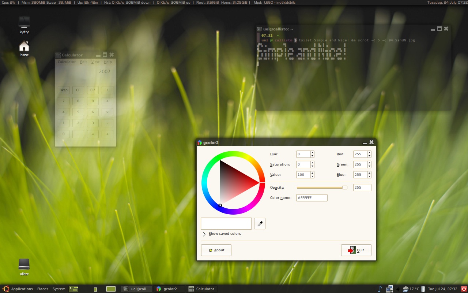Click the red power button in the panel
The height and width of the screenshot is (293, 468).
click(x=464, y=289)
